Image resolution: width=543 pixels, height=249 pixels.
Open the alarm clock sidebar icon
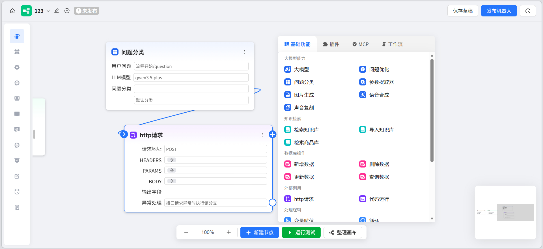(x=17, y=192)
